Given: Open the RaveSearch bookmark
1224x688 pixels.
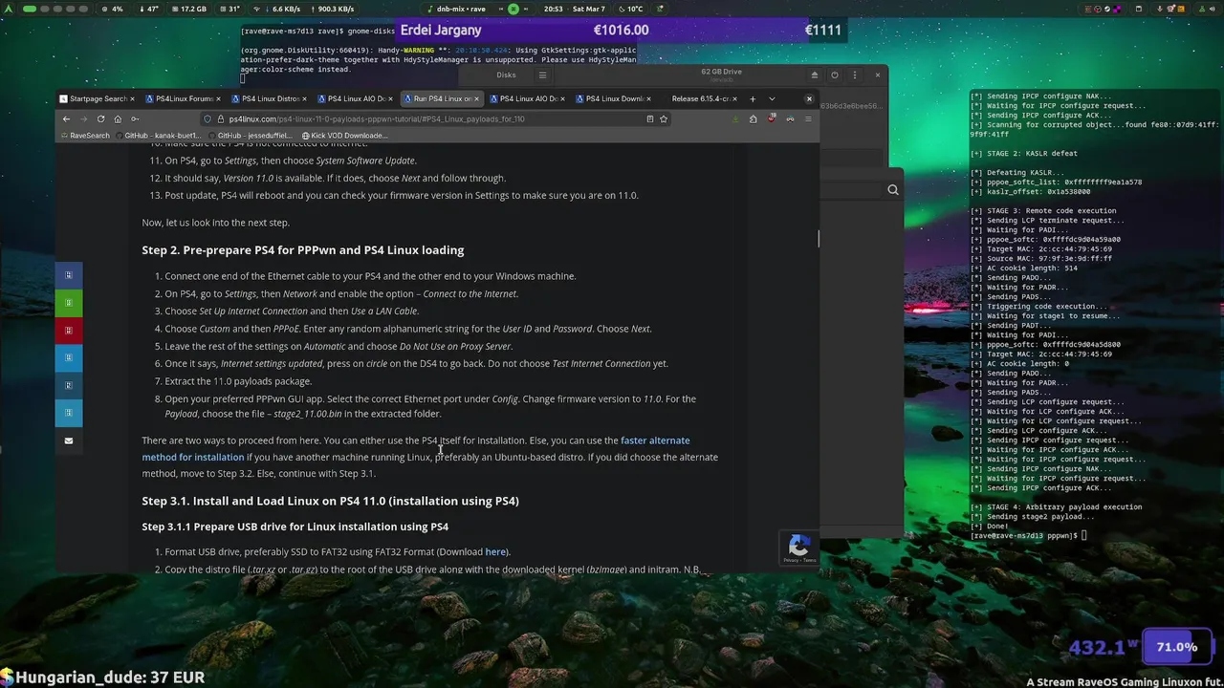Looking at the screenshot, I should [x=84, y=136].
